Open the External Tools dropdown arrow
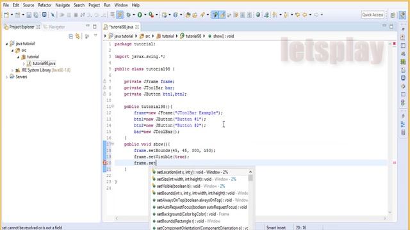 coord(156,15)
